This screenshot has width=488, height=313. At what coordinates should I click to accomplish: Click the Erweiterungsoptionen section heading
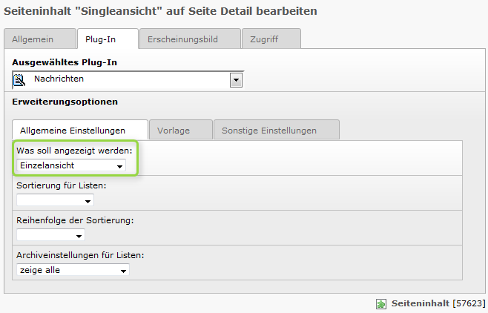(x=65, y=102)
